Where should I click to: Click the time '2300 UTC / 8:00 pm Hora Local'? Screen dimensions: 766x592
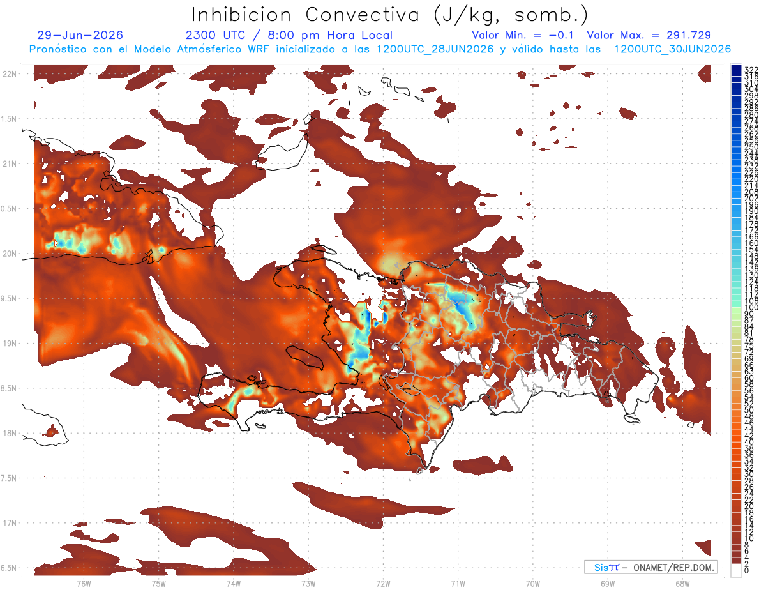pos(289,35)
